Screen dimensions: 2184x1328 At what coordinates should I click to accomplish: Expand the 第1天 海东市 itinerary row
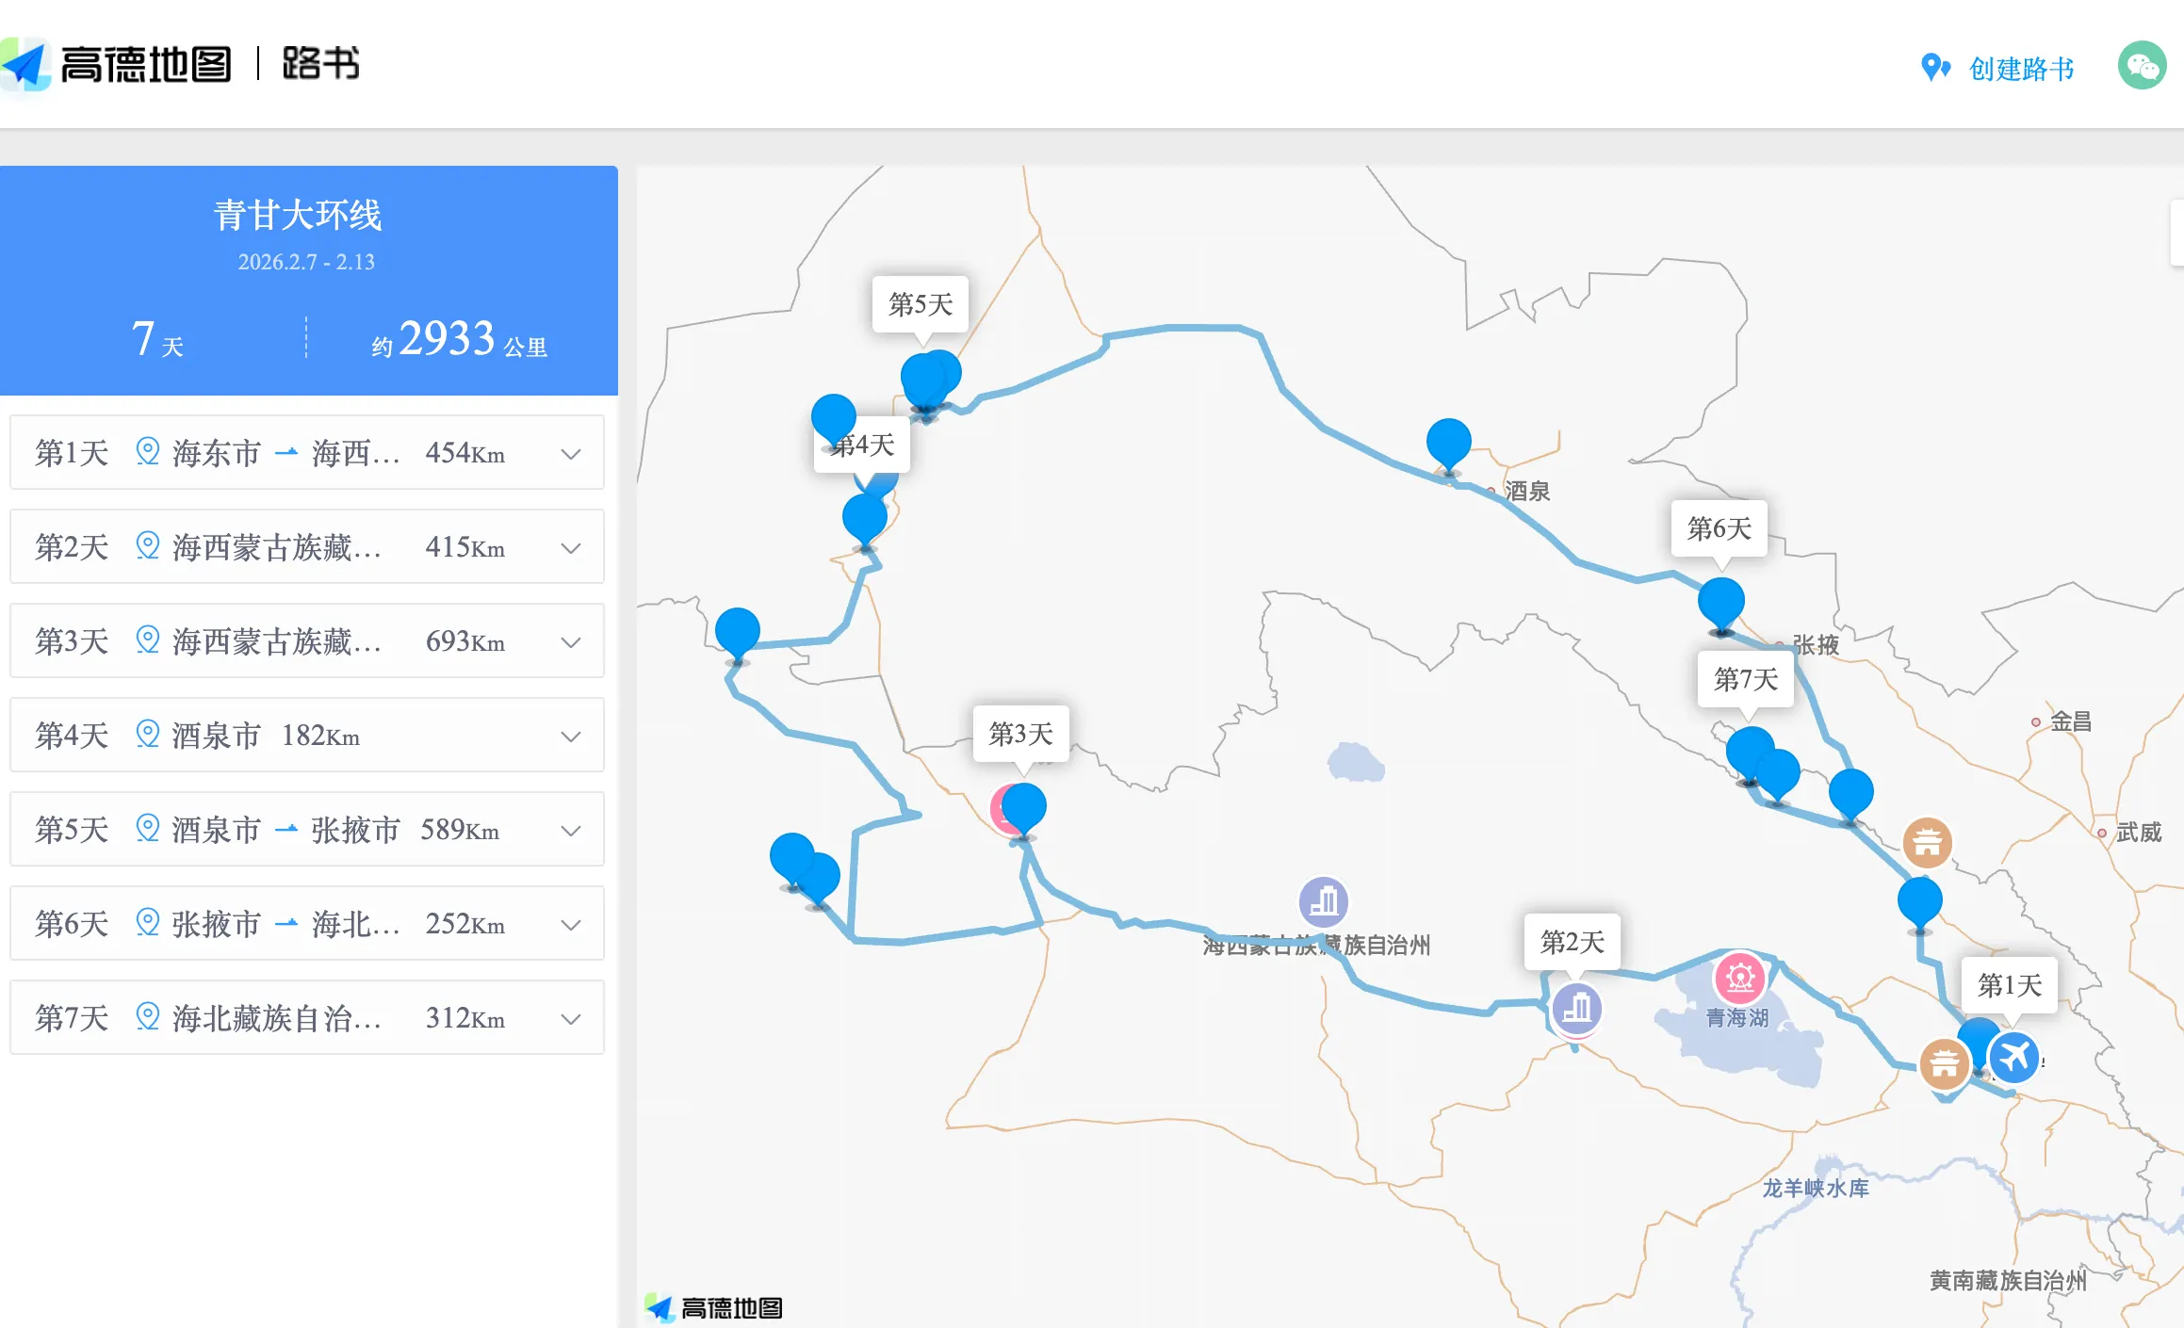tap(307, 453)
